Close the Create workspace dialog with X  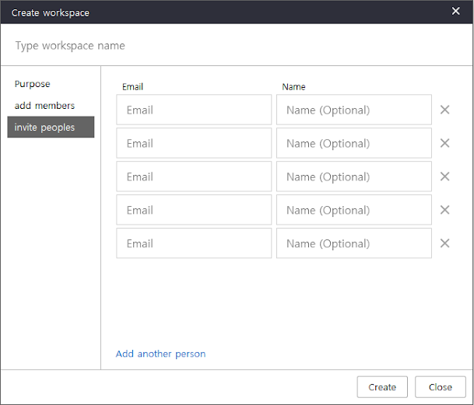456,12
